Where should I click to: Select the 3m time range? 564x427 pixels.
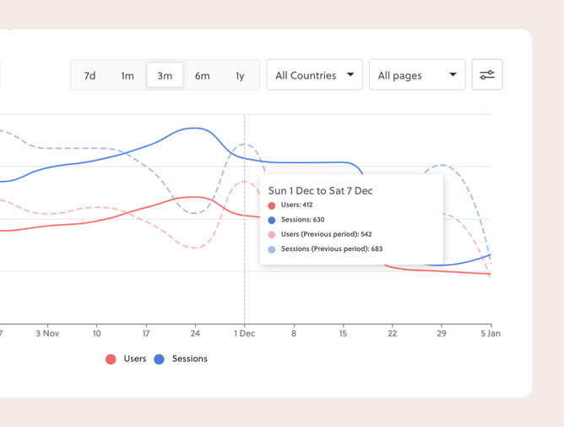pyautogui.click(x=165, y=76)
